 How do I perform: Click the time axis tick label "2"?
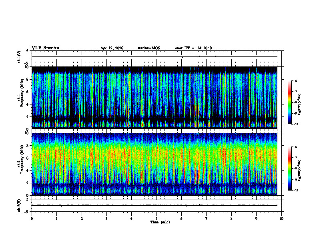(82, 219)
